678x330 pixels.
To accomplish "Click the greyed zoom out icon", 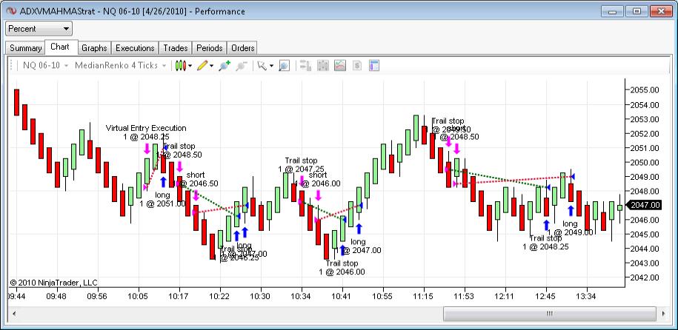I will click(x=242, y=66).
